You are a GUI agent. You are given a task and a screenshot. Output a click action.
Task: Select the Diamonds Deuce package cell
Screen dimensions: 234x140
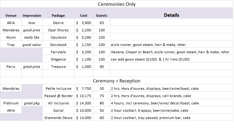(58, 118)
